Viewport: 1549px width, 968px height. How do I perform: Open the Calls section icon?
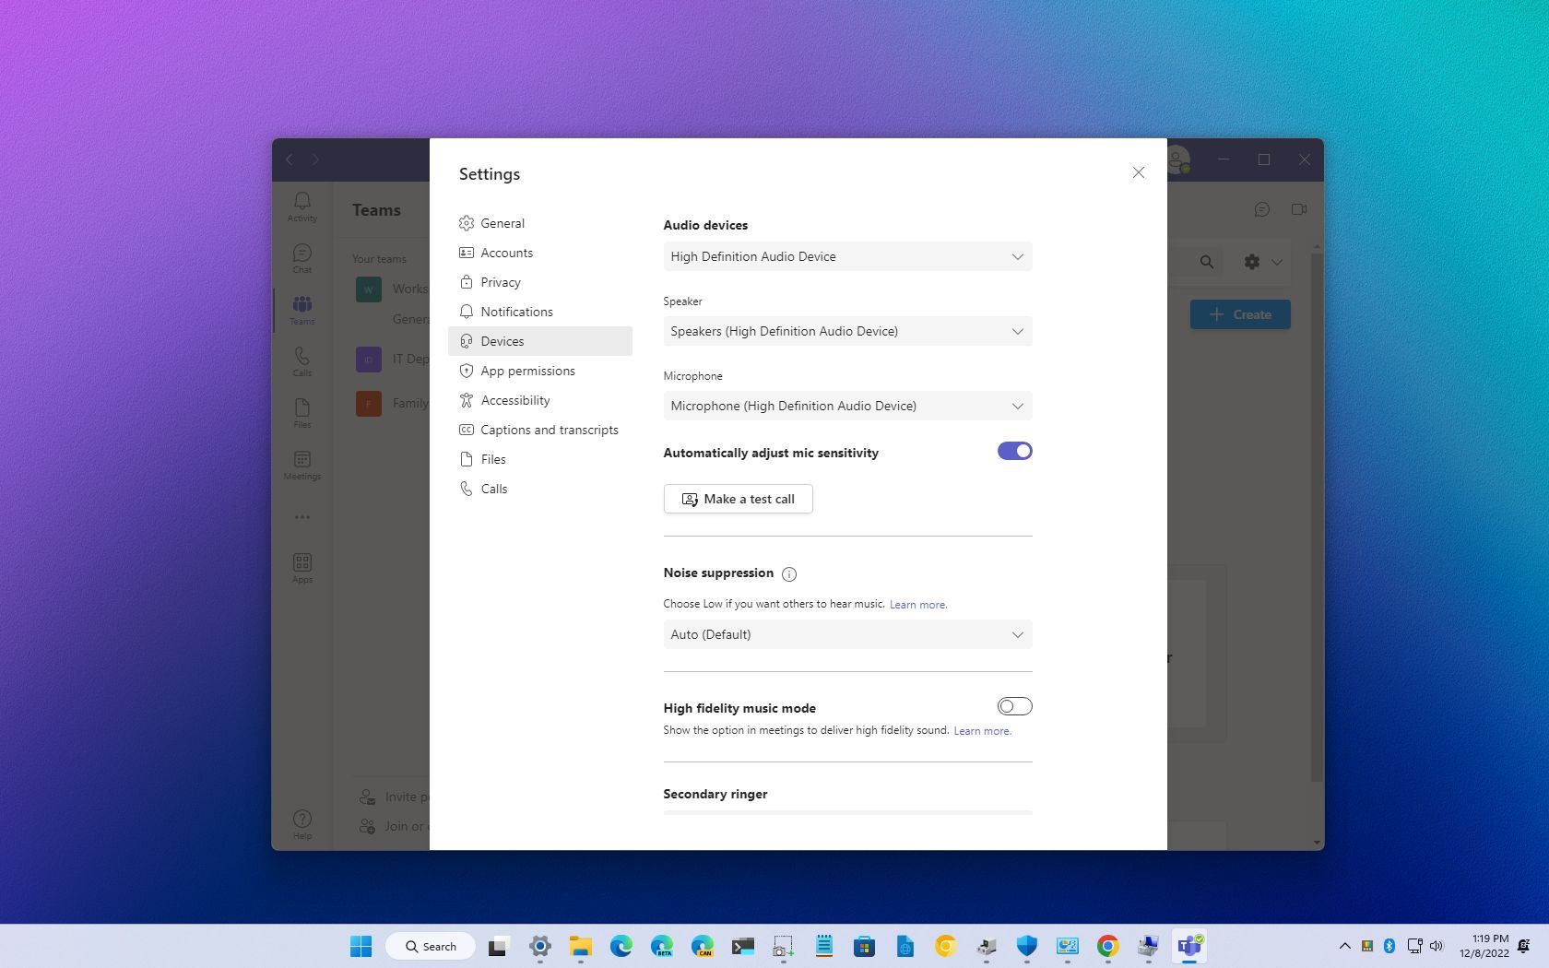302,360
